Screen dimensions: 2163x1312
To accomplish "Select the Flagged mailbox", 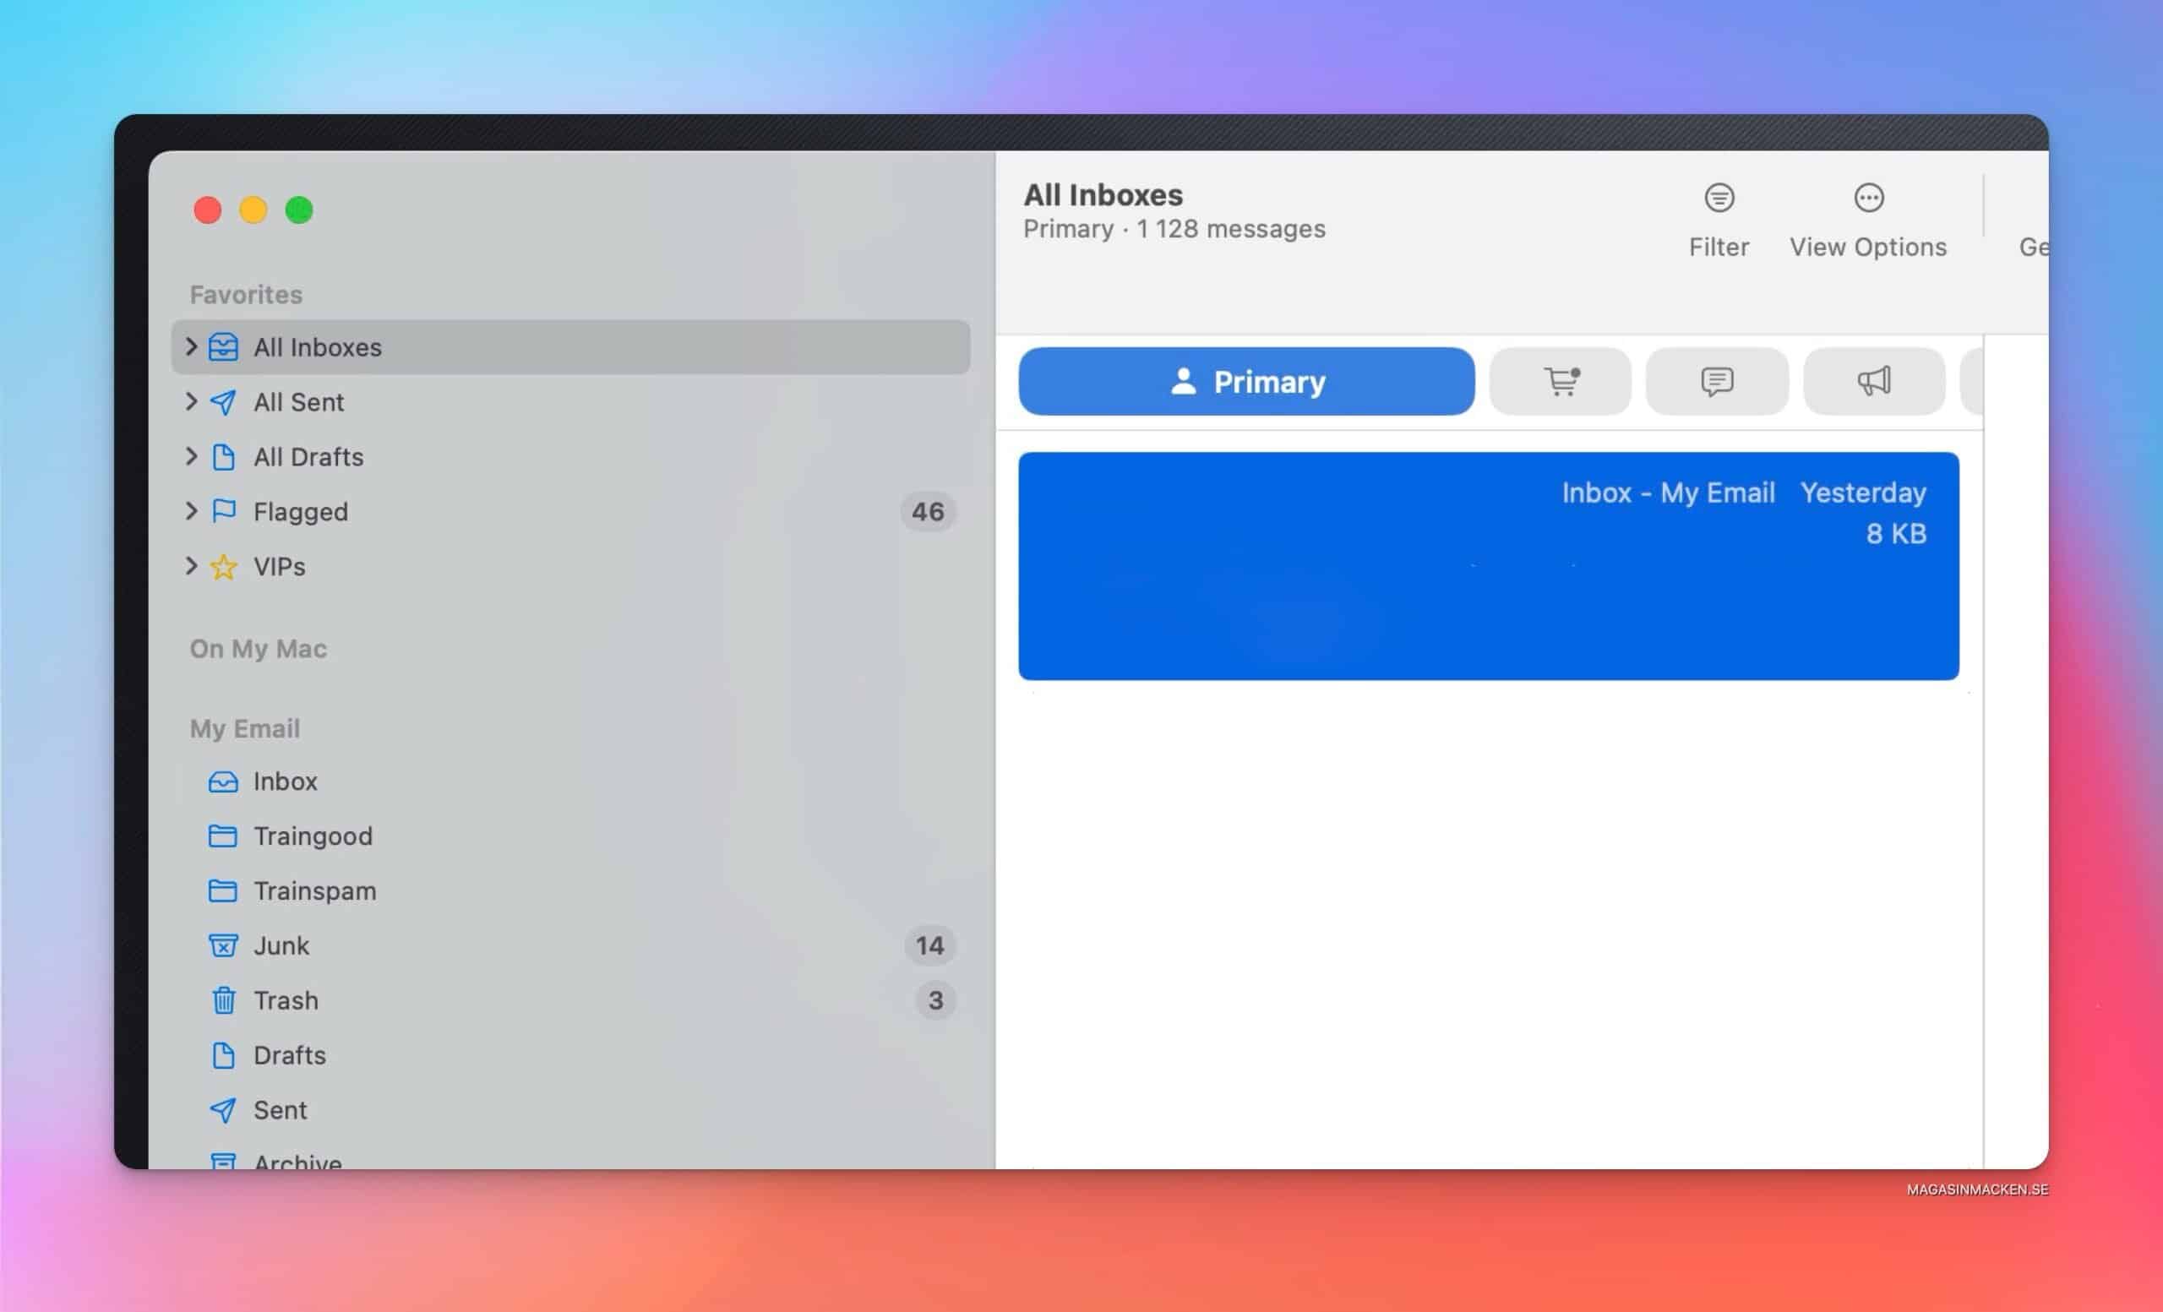I will pyautogui.click(x=570, y=511).
